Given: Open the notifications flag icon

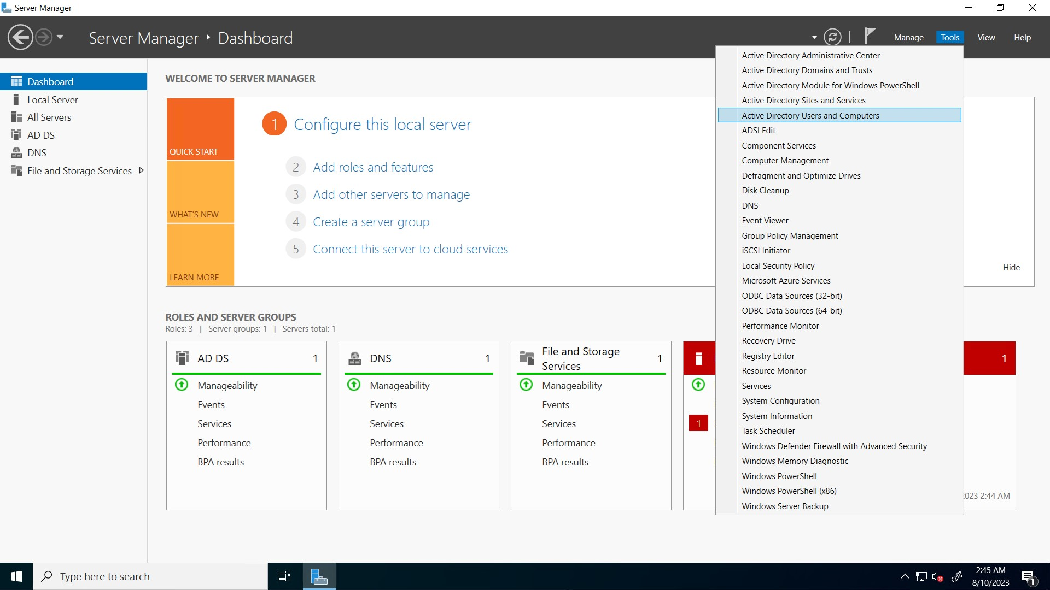Looking at the screenshot, I should pyautogui.click(x=869, y=36).
